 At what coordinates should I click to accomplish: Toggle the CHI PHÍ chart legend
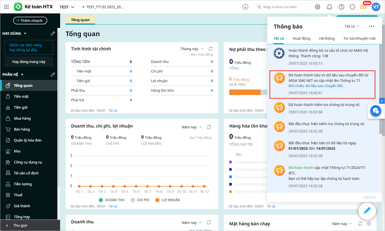point(140,200)
